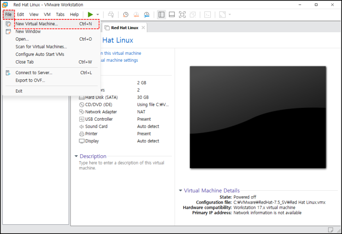Toggle the Show Library sidebar icon

(x=162, y=15)
